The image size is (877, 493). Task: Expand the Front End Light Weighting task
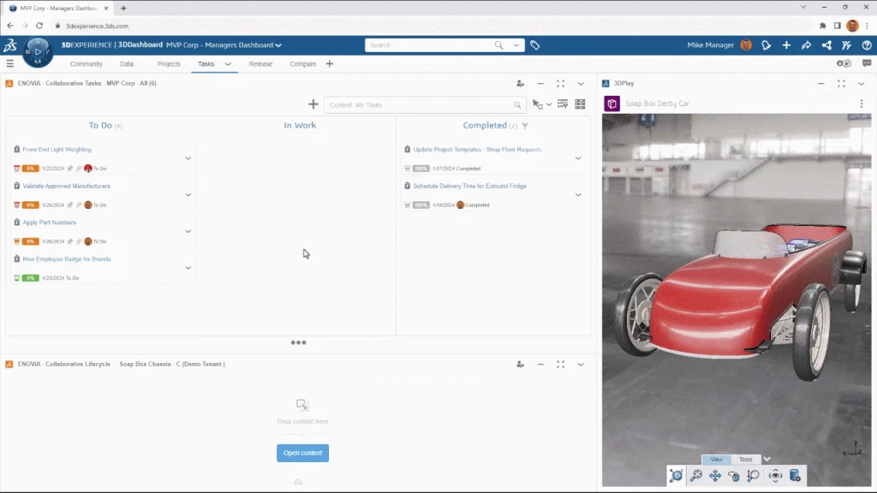188,157
